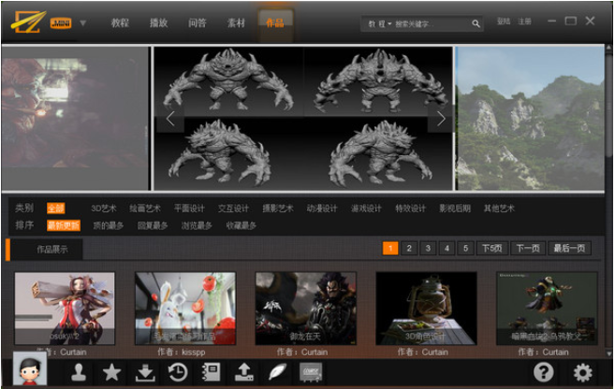
Task: Filter by 平面设计 category
Action: tap(189, 209)
